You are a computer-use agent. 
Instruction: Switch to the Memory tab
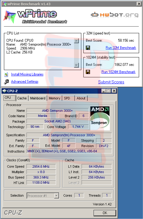(x=54, y=98)
